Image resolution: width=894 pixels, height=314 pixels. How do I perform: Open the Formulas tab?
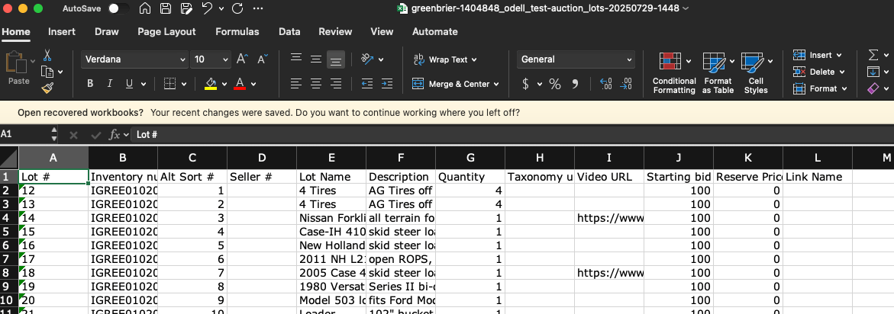pos(237,32)
